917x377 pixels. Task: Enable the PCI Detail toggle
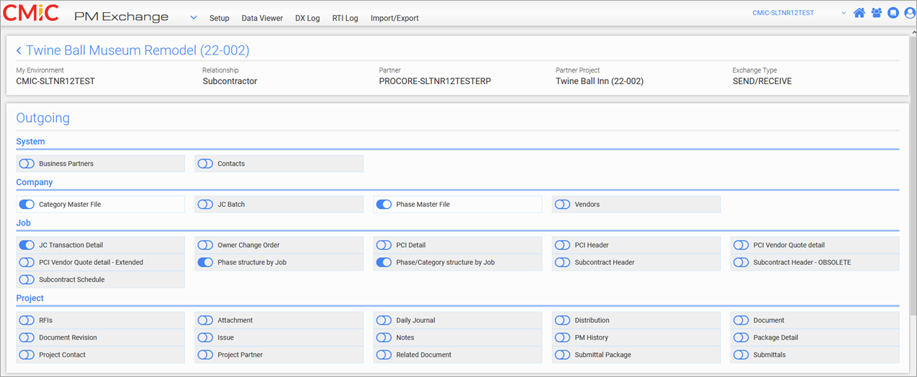[384, 245]
